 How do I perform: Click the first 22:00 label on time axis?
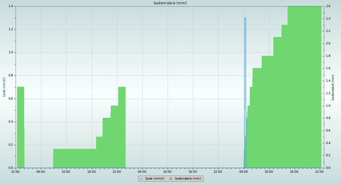pos(15,172)
